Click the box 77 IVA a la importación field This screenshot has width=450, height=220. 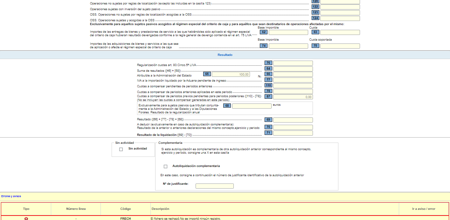(x=293, y=80)
